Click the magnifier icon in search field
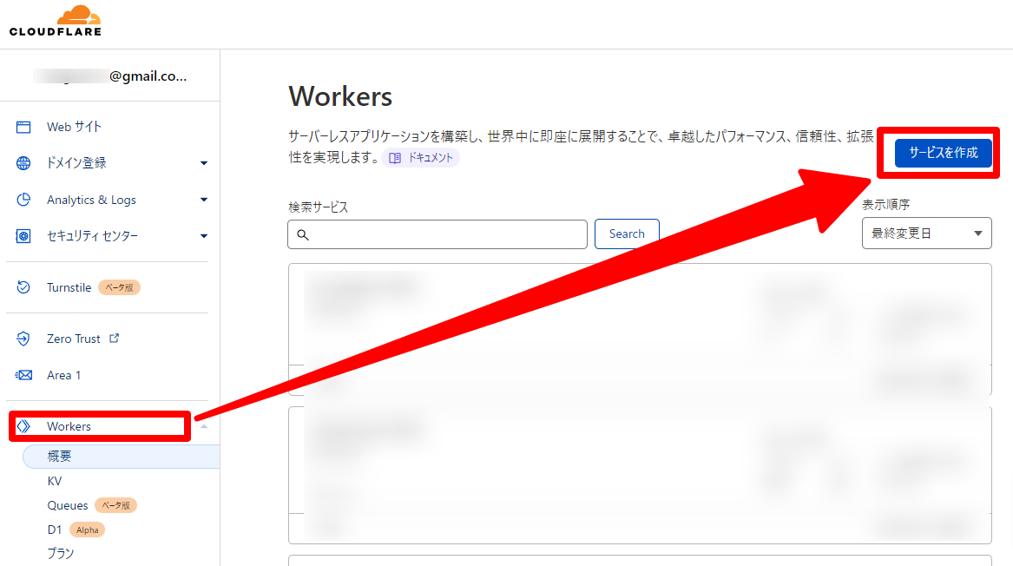Screen dimensions: 1013x566 click(x=302, y=234)
